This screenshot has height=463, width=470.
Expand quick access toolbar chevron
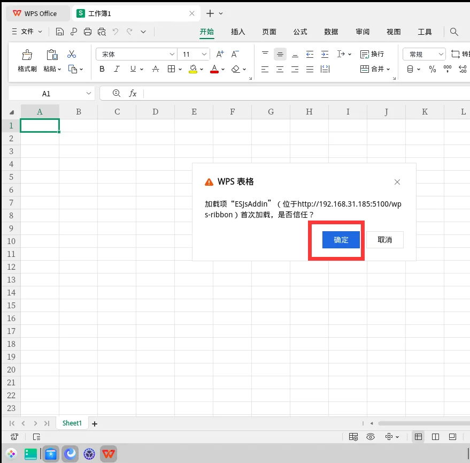[x=143, y=32]
